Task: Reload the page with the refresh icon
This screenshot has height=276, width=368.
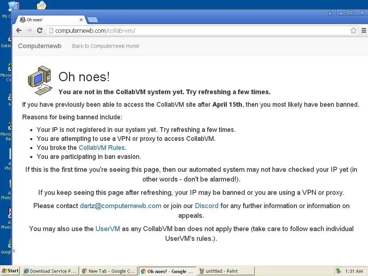Action: coord(40,31)
